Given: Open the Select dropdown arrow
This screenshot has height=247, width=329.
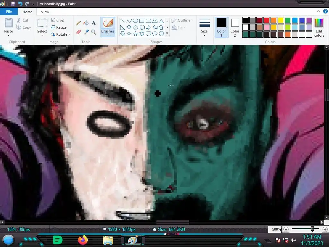Looking at the screenshot, I should point(42,35).
